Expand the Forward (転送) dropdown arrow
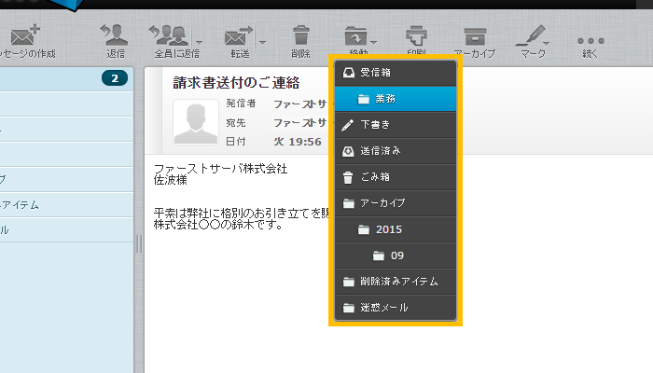The height and width of the screenshot is (373, 653). 263,42
